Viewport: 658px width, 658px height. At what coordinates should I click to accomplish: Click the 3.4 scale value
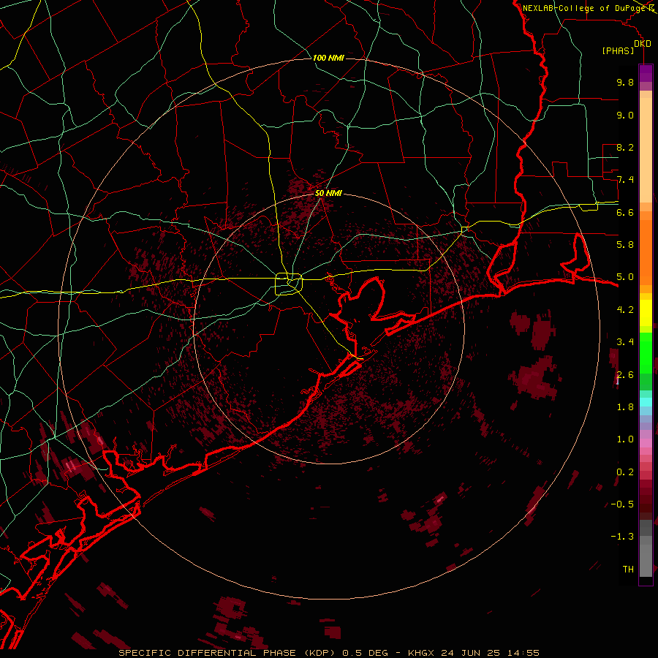pyautogui.click(x=625, y=342)
